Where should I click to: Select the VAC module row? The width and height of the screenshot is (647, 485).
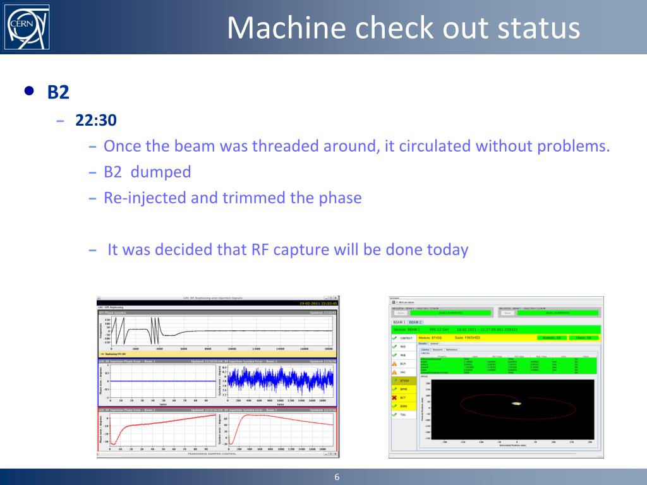pyautogui.click(x=404, y=372)
